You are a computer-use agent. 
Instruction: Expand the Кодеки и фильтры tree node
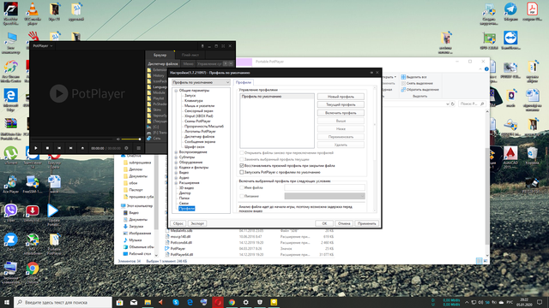[176, 168]
